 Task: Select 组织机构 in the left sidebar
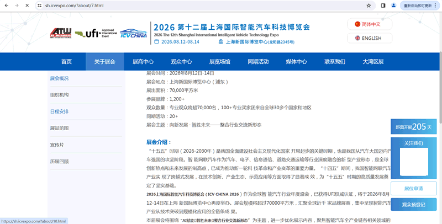pyautogui.click(x=60, y=95)
